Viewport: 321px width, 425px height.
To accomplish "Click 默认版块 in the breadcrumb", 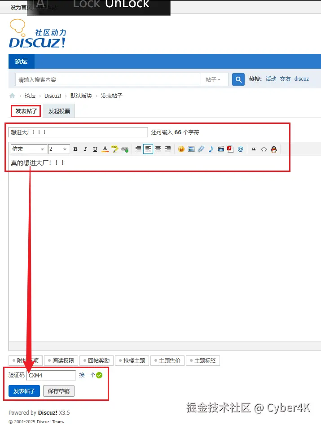I will click(81, 96).
